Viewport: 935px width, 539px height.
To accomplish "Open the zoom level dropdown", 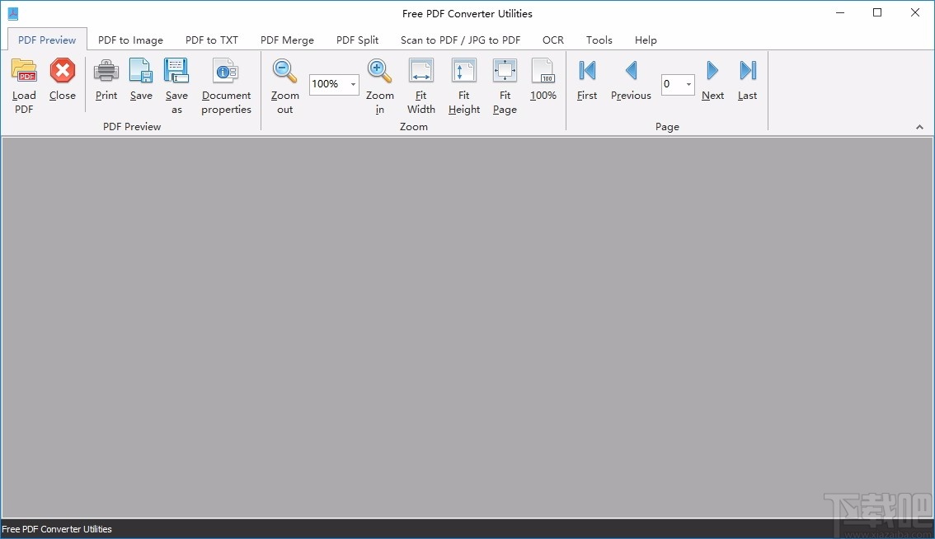I will [x=351, y=84].
